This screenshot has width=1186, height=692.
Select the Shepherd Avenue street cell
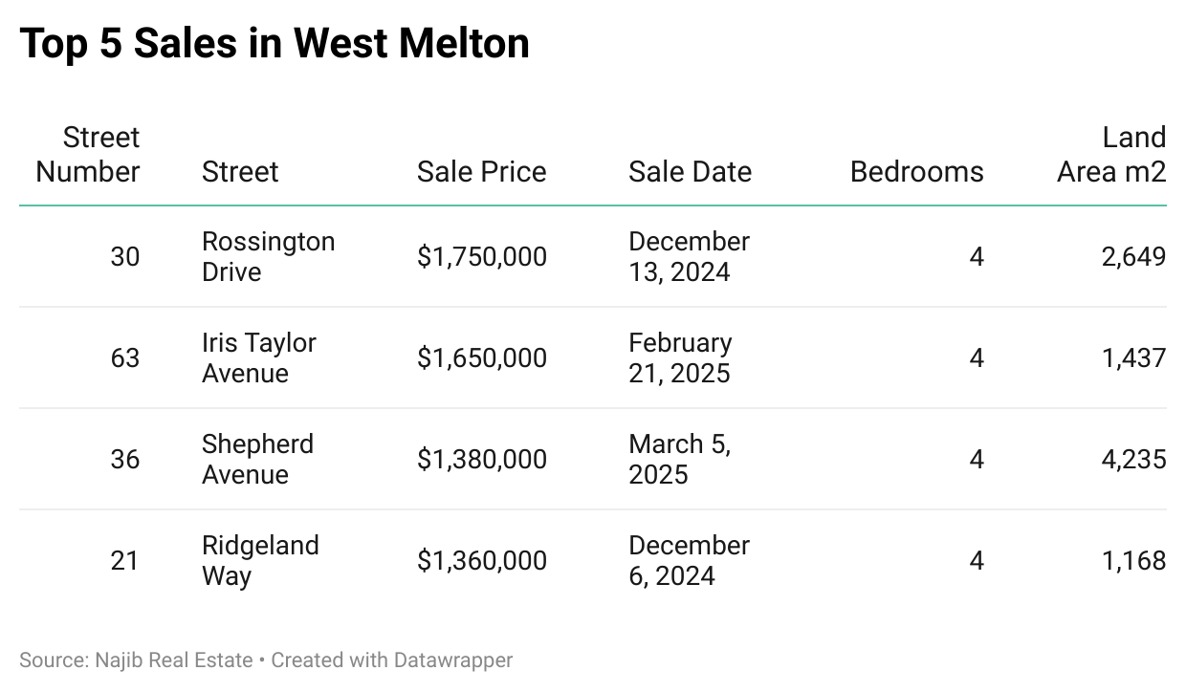tap(257, 460)
